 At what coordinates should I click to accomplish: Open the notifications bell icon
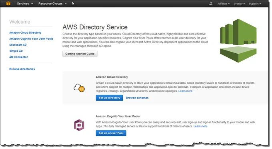point(211,4)
